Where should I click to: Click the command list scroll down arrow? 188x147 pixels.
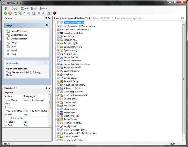tap(184, 139)
